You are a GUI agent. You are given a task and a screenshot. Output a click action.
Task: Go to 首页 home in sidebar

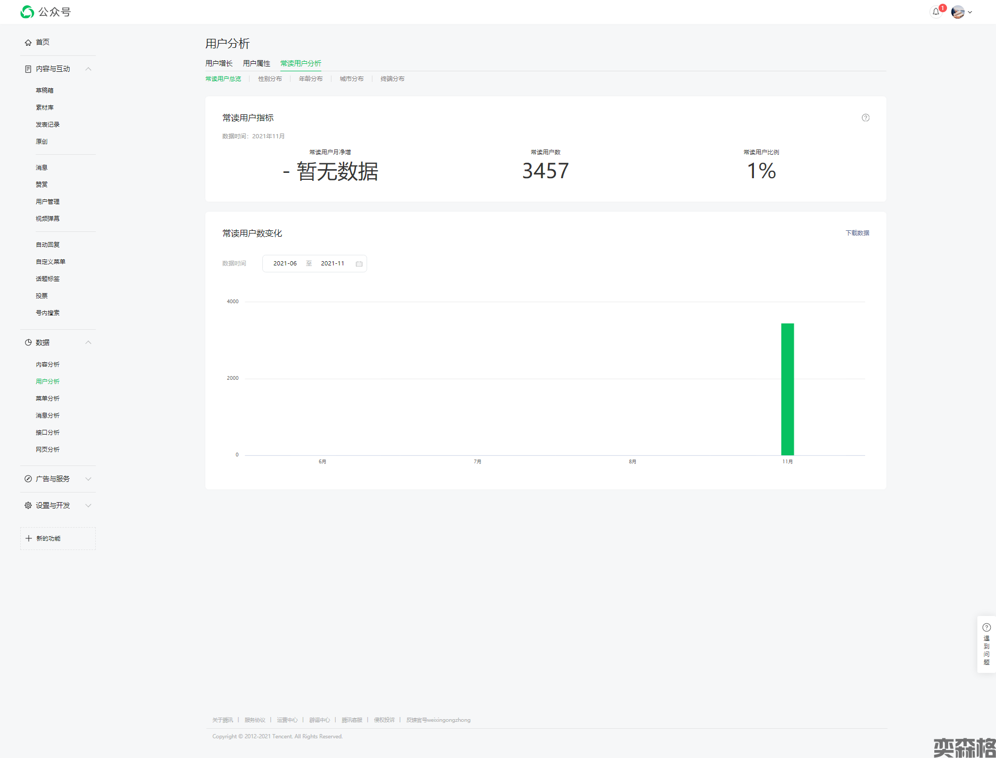[x=42, y=42]
